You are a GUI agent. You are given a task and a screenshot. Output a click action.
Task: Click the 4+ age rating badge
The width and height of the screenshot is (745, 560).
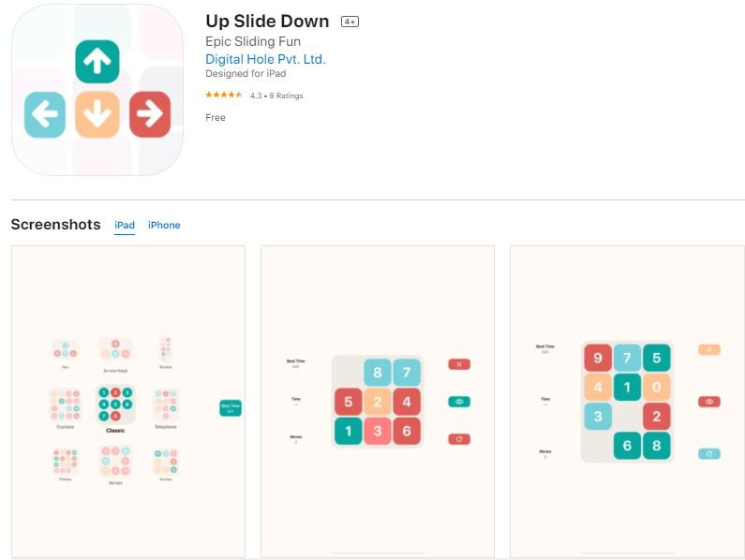click(x=350, y=22)
